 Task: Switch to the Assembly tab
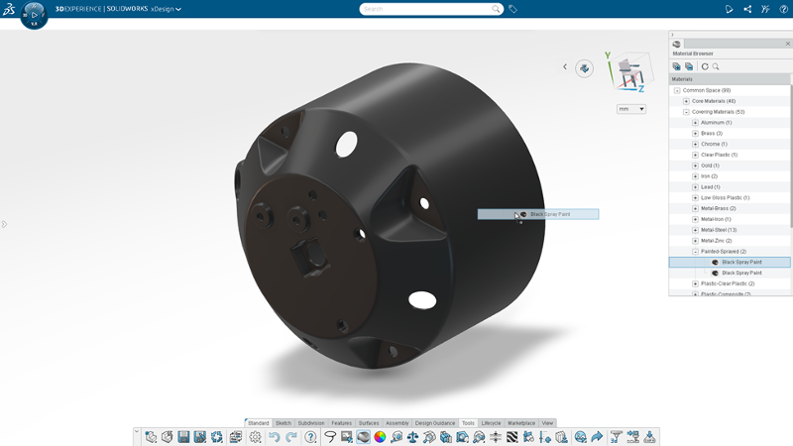click(397, 423)
